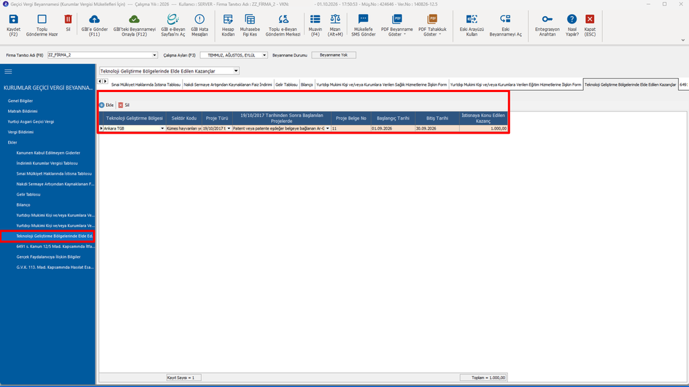Screen dimensions: 689x387
Task: Click the Beyanname Yok status button
Action: tap(334, 55)
